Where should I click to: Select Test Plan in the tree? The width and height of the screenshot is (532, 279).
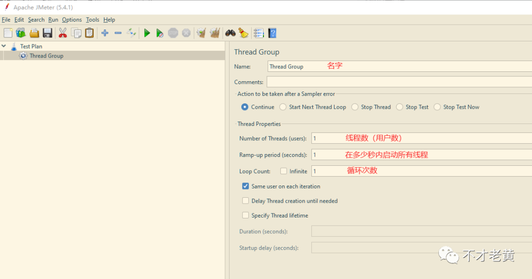pyautogui.click(x=31, y=46)
